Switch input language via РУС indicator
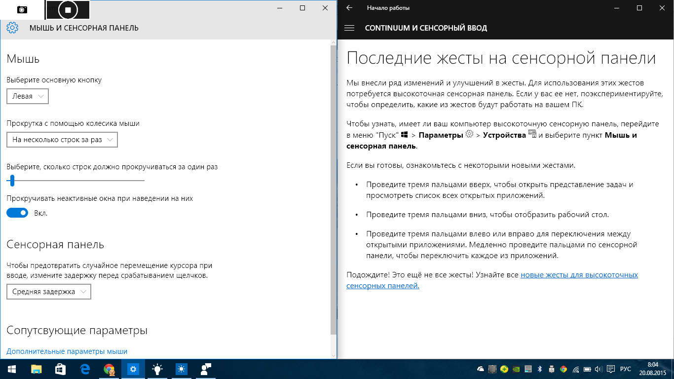This screenshot has height=379, width=674. pos(626,369)
